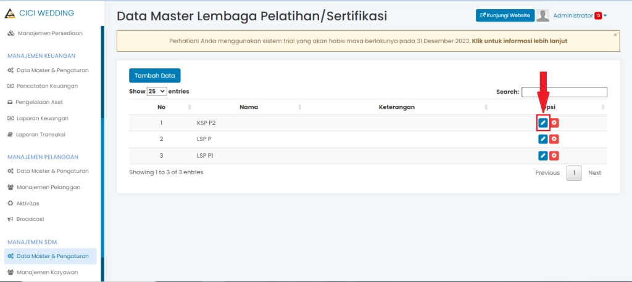The height and width of the screenshot is (282, 632).
Task: Open Keuangan Data Master & Pengaturan
Action: coord(48,70)
